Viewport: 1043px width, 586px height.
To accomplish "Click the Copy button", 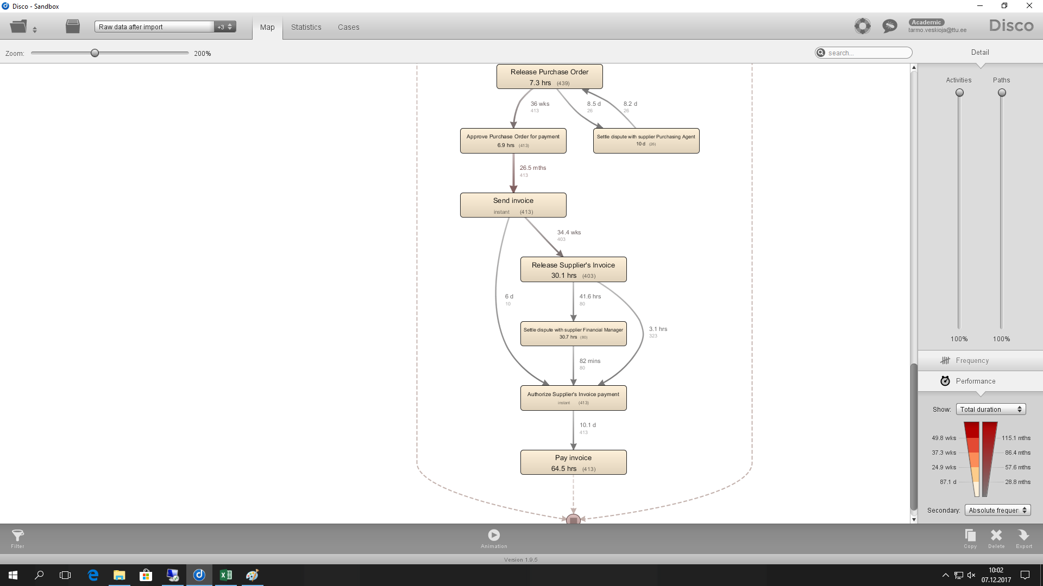I will (x=970, y=539).
